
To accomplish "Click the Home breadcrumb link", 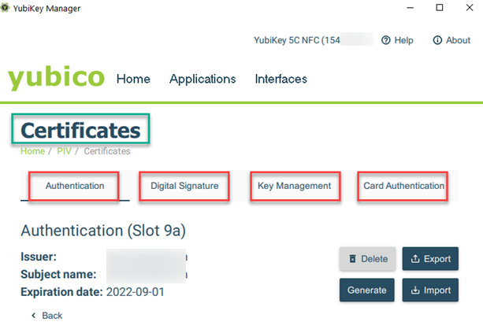I will (x=32, y=151).
